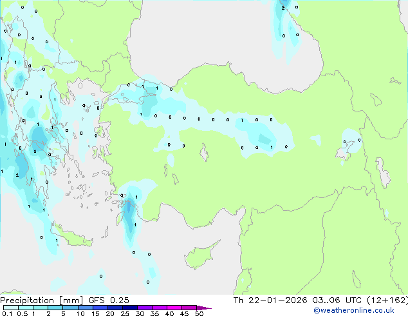
Task: Pick the 15–20 mm legend color swatch
Action: (x=100, y=308)
